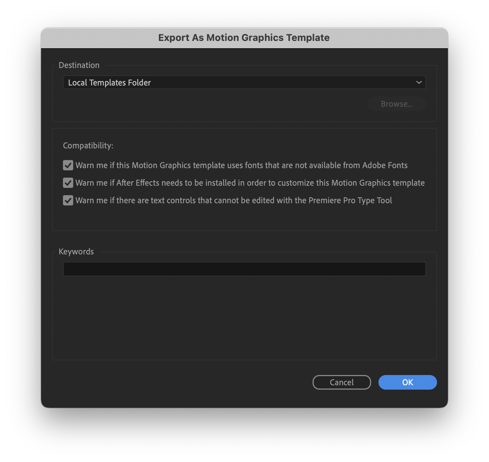The image size is (489, 462).
Task: Cancel the Motion Graphics Template export
Action: (341, 382)
